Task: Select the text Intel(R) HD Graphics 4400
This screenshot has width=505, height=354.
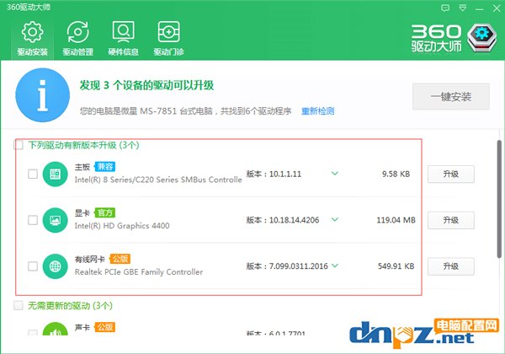Action: (x=122, y=226)
